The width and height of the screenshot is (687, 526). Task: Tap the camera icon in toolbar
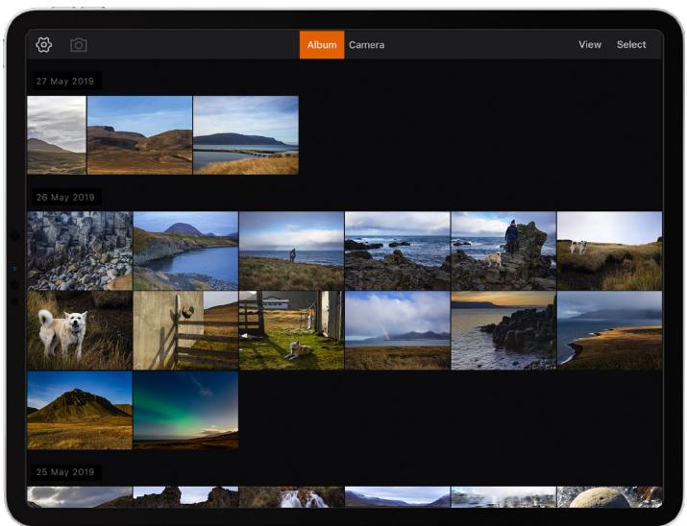(x=79, y=45)
